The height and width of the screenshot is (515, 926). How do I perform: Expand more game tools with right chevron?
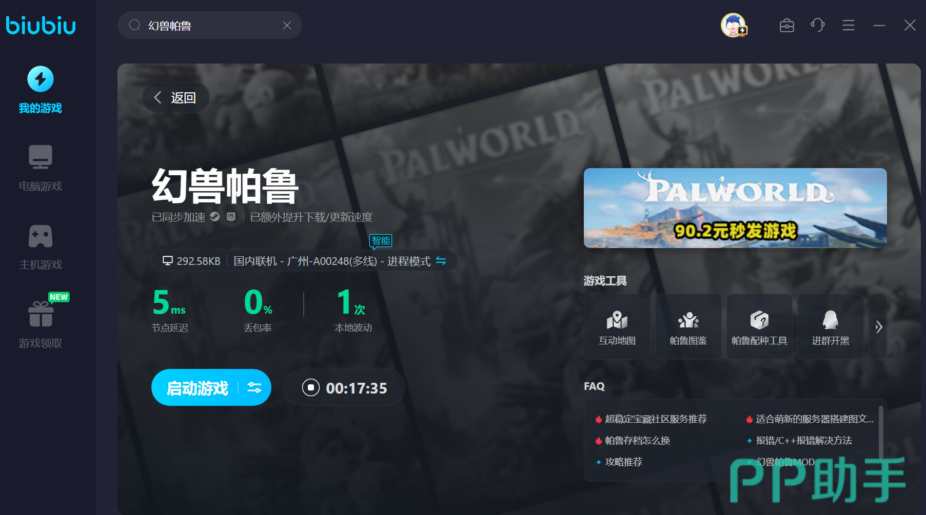click(x=878, y=327)
